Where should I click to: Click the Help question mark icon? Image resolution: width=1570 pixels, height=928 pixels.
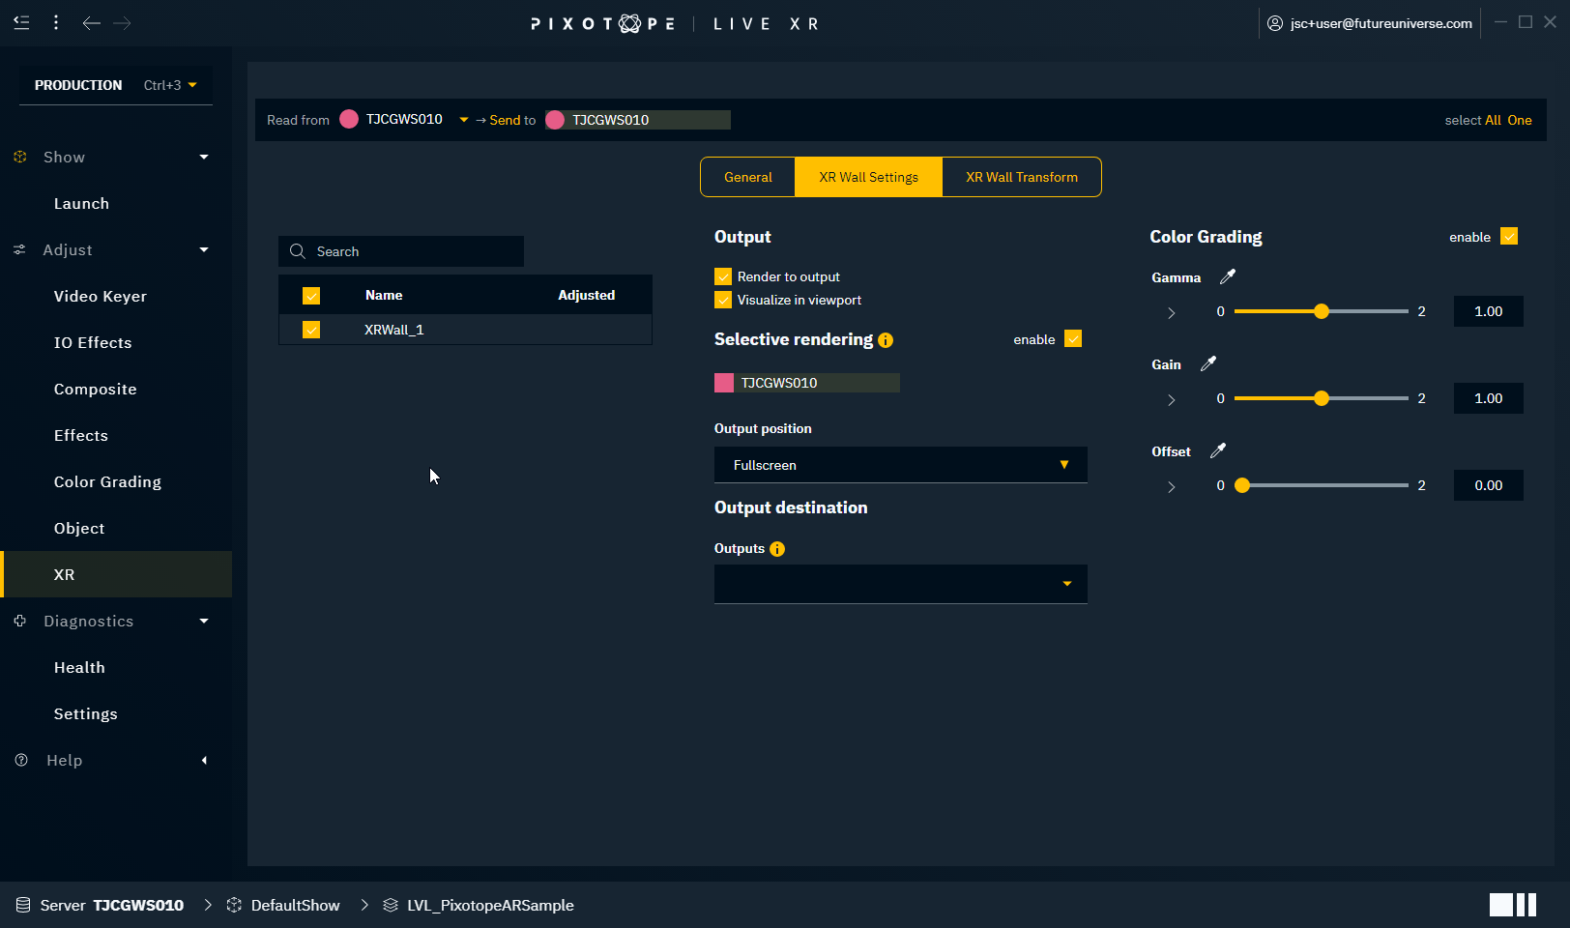coord(21,760)
